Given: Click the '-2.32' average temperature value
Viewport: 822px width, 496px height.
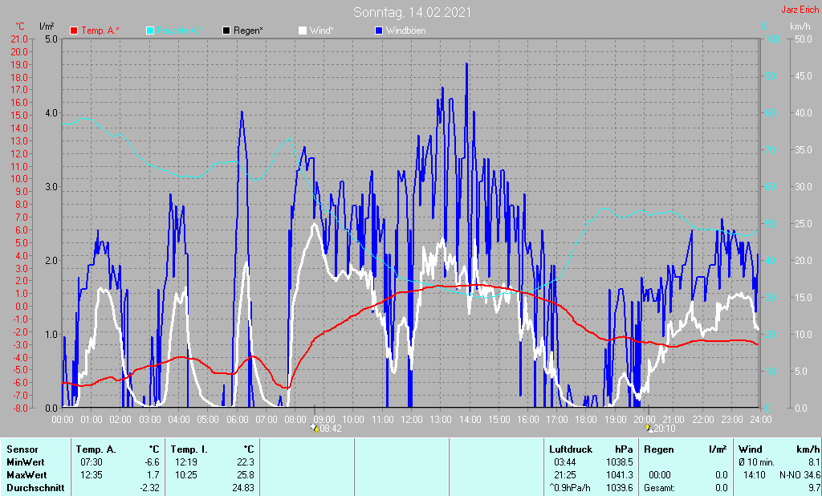Looking at the screenshot, I should [149, 488].
